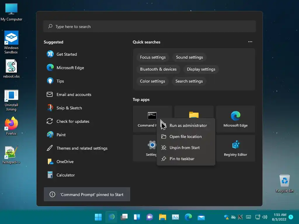Launch Firefox from desktop icon

coord(11,126)
